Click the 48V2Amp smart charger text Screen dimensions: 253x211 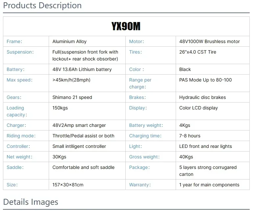point(79,125)
